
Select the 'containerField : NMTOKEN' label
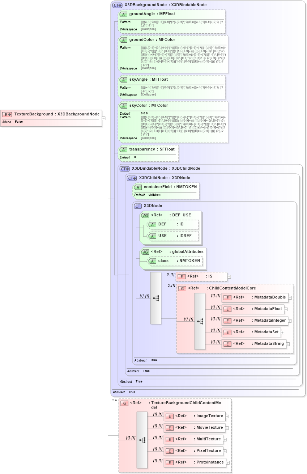[170, 187]
